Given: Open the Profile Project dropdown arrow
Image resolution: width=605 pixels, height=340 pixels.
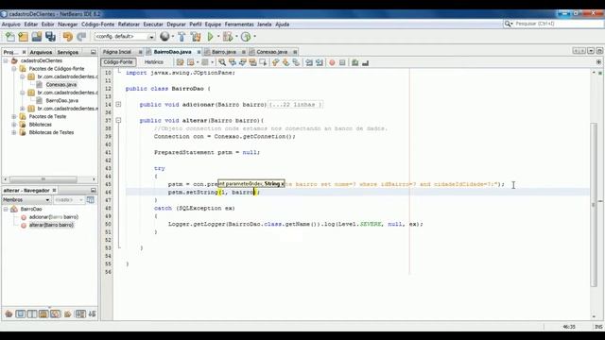Looking at the screenshot, I should pos(254,37).
